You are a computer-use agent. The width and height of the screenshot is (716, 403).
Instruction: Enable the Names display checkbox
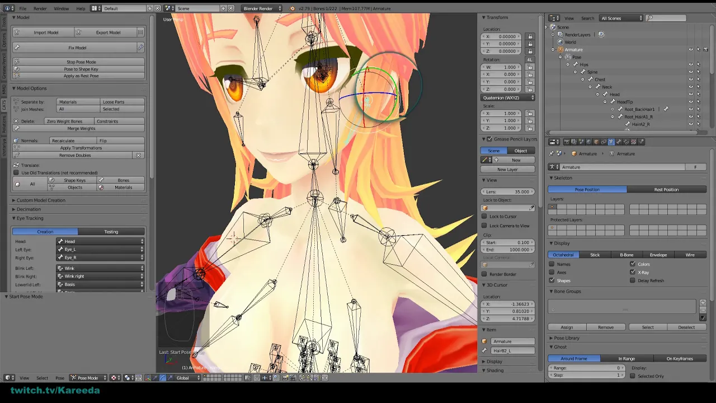point(552,264)
